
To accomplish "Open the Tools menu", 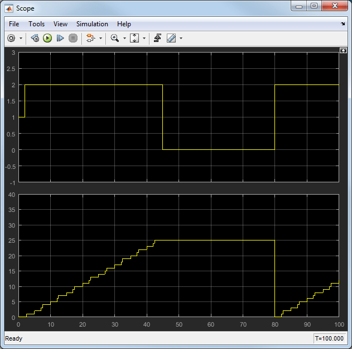I will click(36, 24).
